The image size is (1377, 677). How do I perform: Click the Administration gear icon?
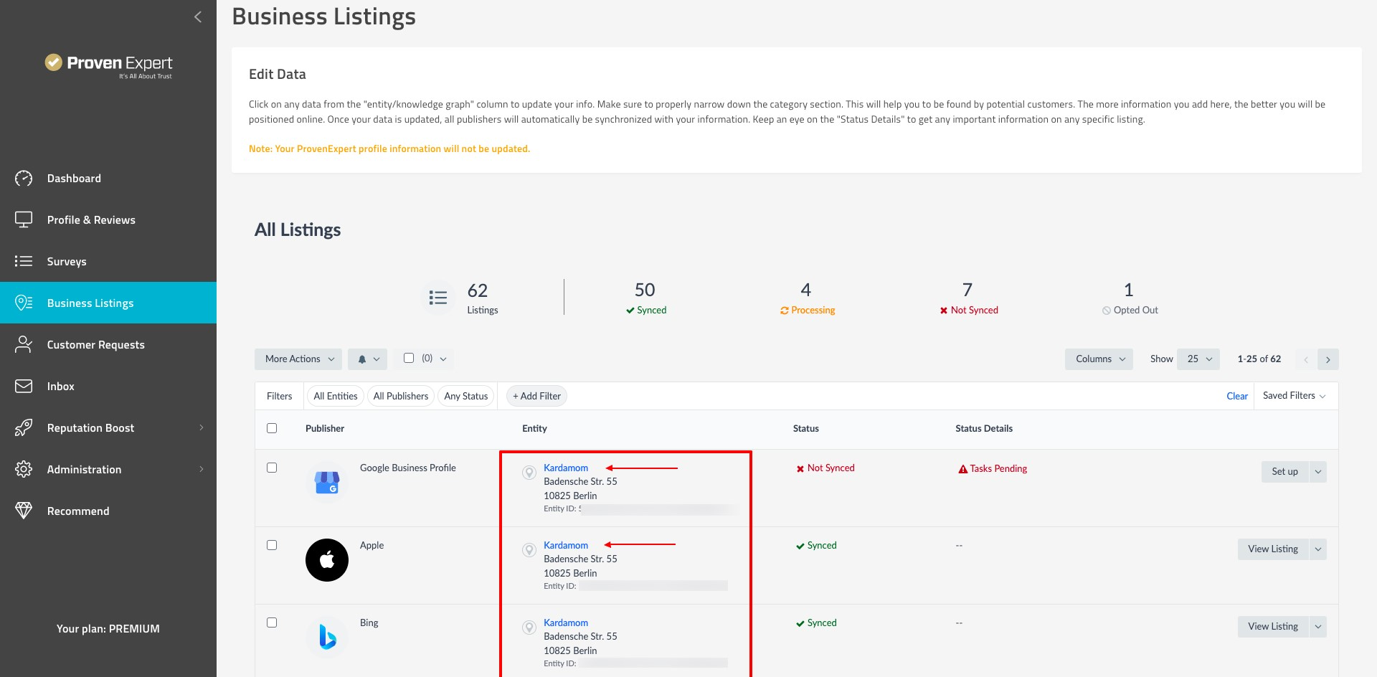pos(24,470)
